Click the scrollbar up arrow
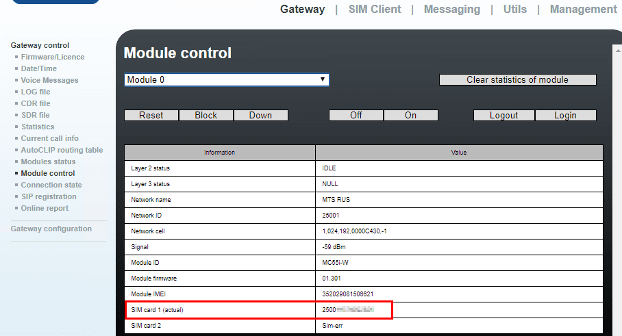622x336 pixels. 618,51
